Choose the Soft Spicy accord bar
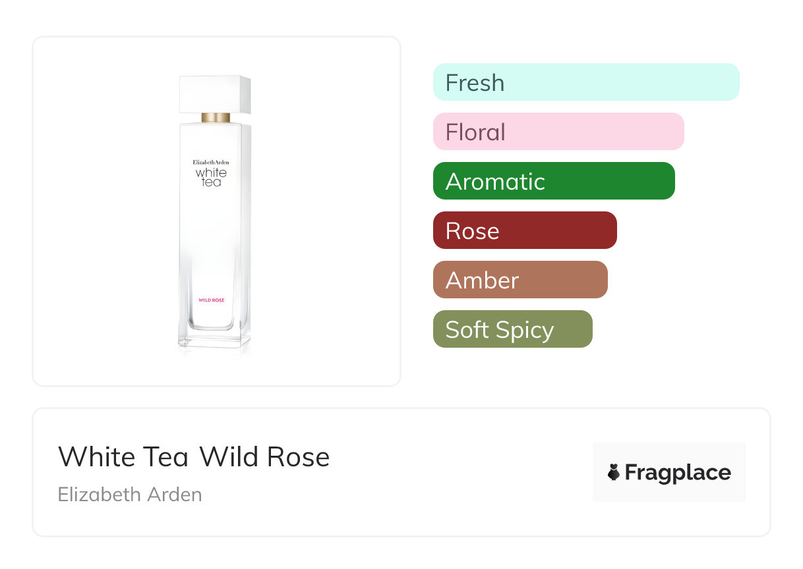This screenshot has height=569, width=803. tap(512, 329)
